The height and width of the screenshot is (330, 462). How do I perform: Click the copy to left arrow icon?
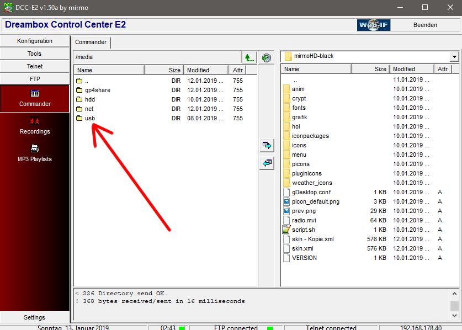267,163
